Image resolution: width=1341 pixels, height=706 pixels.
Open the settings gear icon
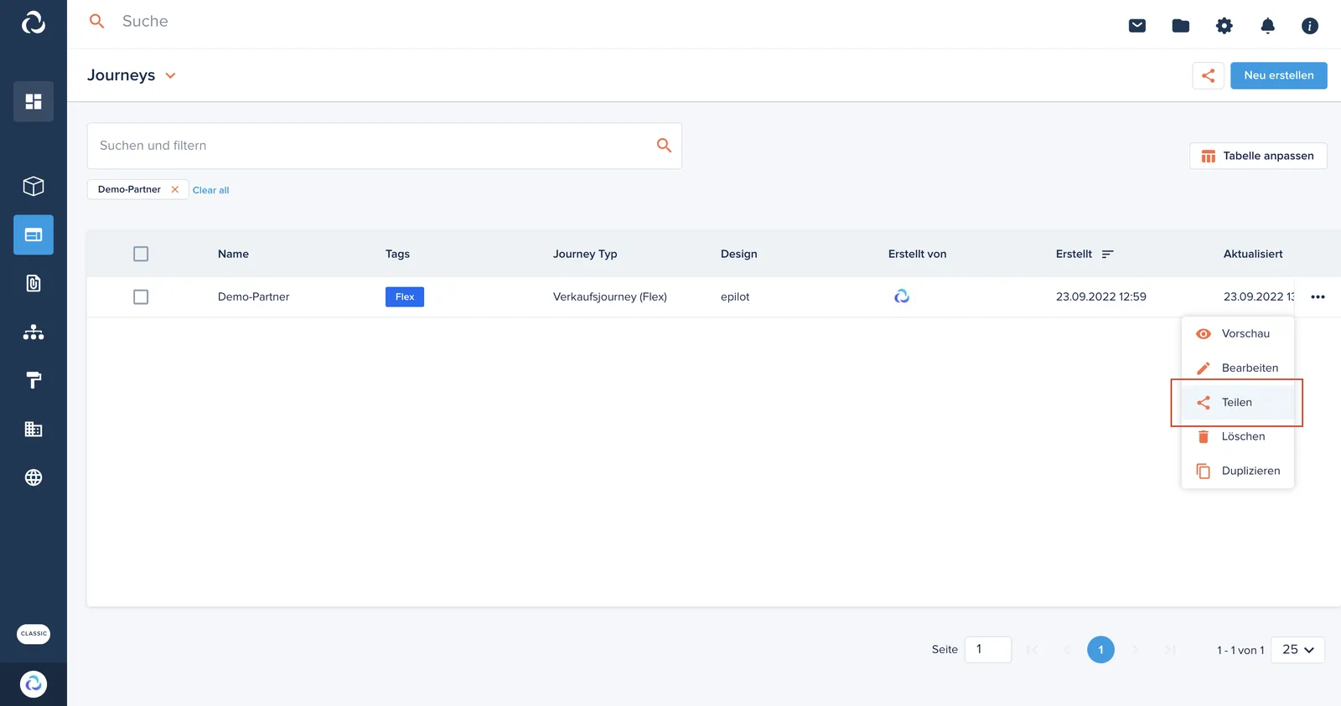pyautogui.click(x=1225, y=26)
